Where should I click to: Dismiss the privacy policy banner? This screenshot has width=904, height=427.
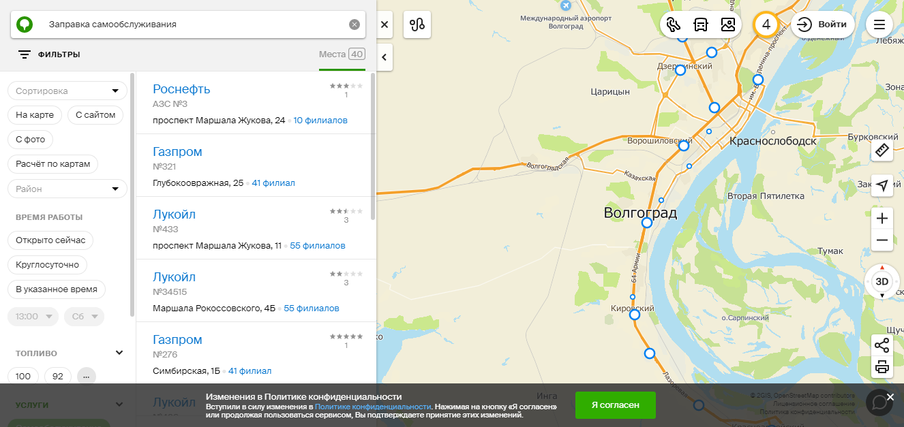pyautogui.click(x=890, y=397)
